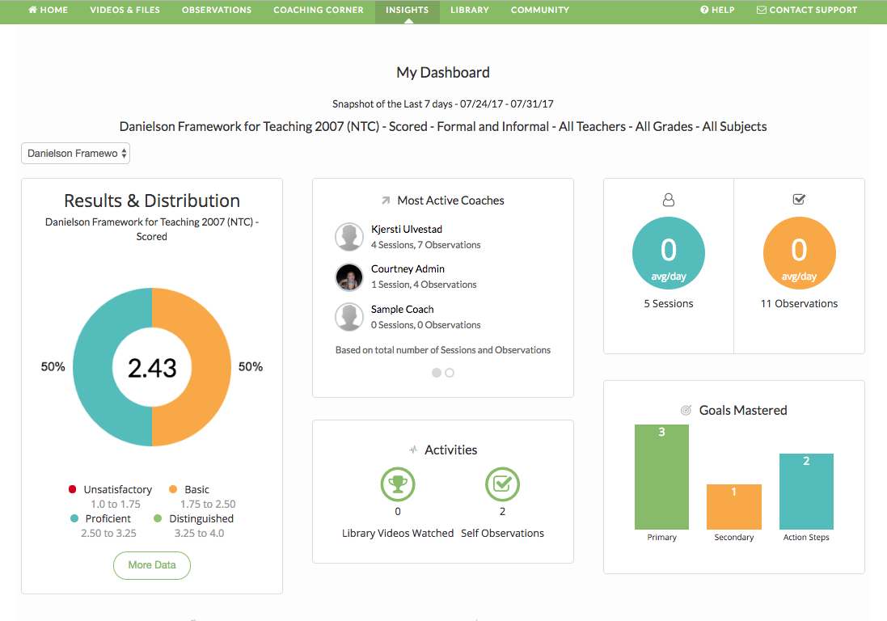Click the checkmark icon above Self Observations
Image resolution: width=887 pixels, height=621 pixels.
click(x=502, y=484)
